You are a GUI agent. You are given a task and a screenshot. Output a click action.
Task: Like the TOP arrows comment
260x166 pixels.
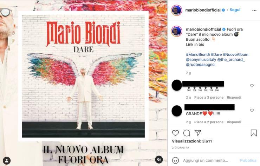point(252,86)
